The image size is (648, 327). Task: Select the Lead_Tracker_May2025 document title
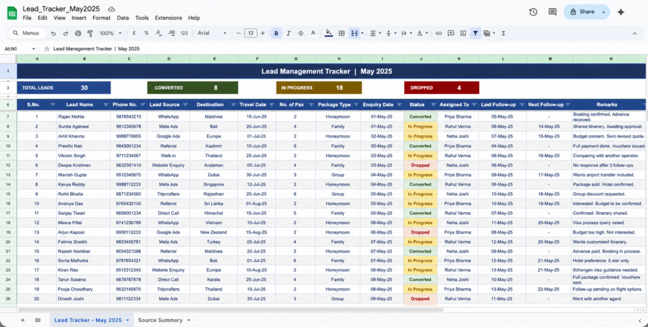(x=61, y=9)
